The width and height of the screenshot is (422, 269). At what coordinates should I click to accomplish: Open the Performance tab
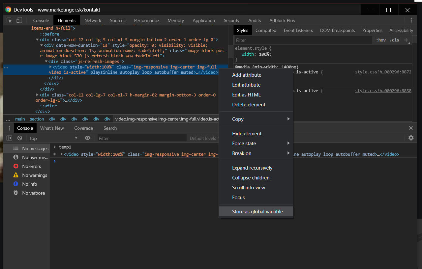point(146,20)
